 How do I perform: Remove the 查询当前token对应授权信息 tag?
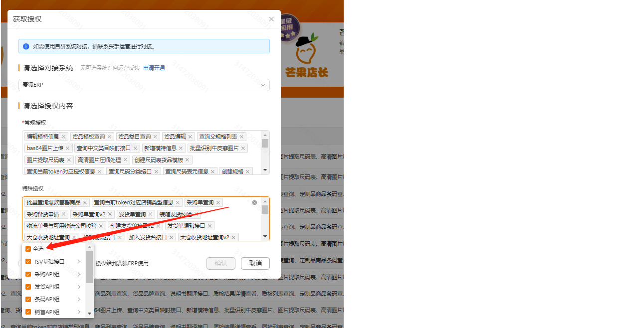[99, 171]
